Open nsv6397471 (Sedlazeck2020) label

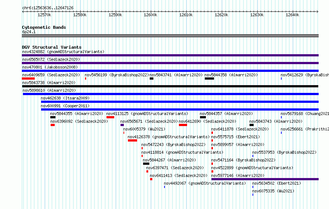(x=175, y=168)
